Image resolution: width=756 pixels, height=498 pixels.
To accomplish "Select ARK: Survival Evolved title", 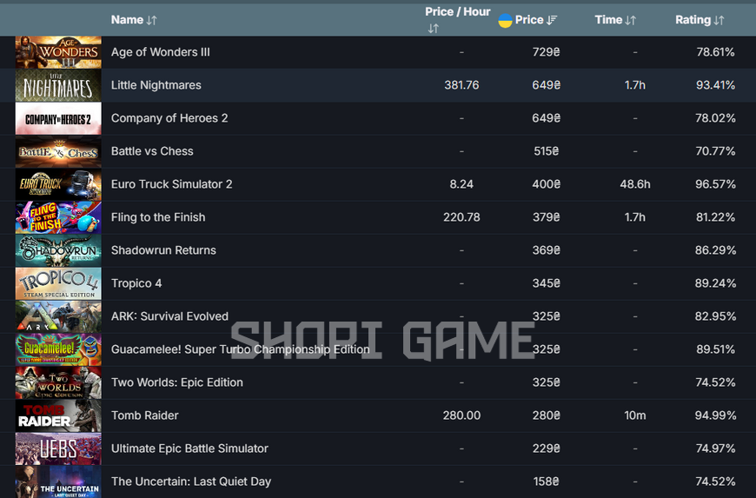I will point(169,316).
